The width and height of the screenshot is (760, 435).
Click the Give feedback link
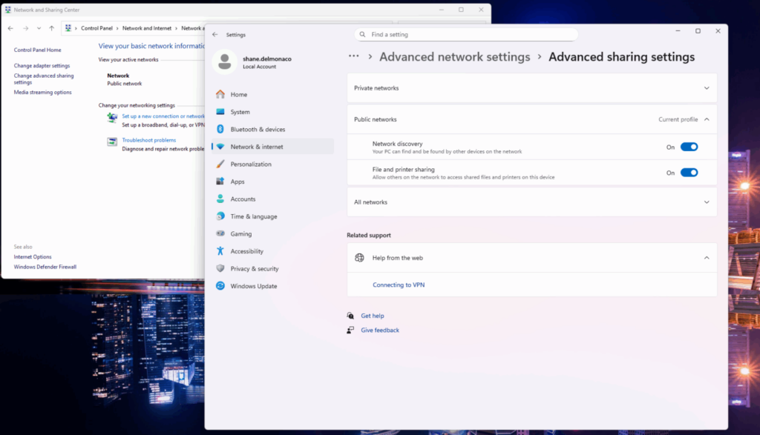click(x=380, y=331)
